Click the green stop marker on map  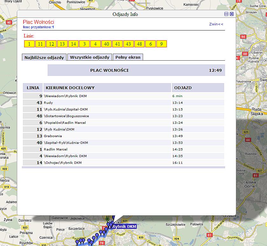107,219
